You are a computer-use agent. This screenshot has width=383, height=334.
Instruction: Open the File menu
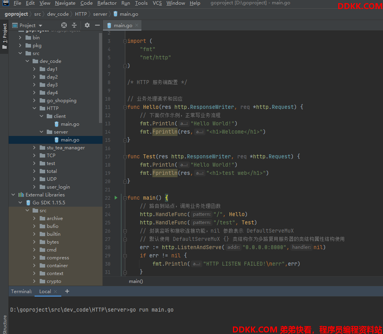coord(17,3)
